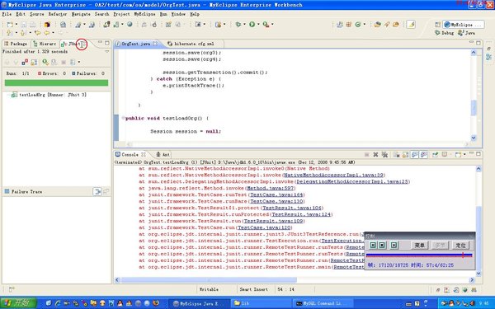
Task: Open the Debug button dropdown arrow
Action: pos(245,24)
